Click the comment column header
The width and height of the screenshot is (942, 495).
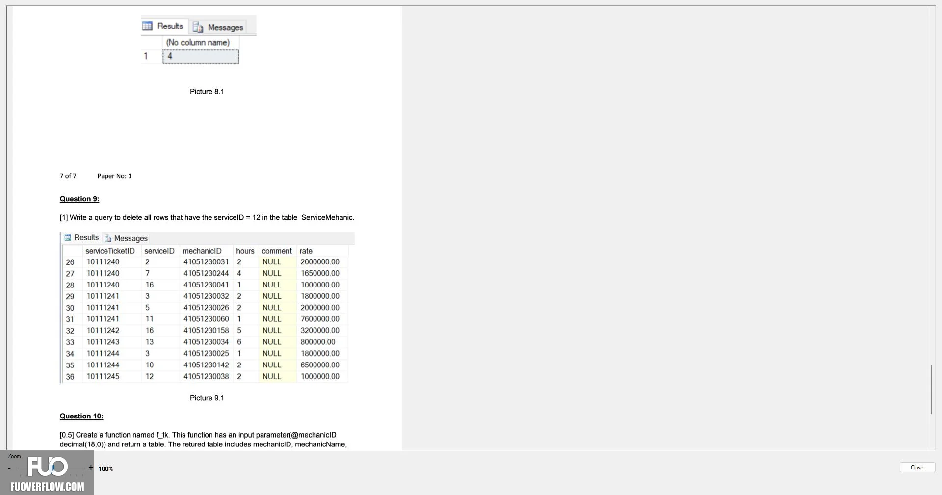[x=277, y=251]
